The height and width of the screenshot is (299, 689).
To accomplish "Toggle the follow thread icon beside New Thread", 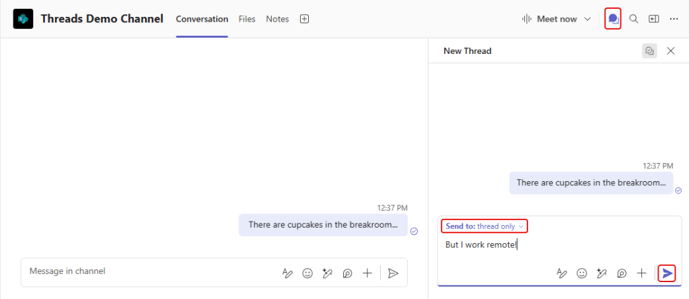I will pyautogui.click(x=649, y=51).
